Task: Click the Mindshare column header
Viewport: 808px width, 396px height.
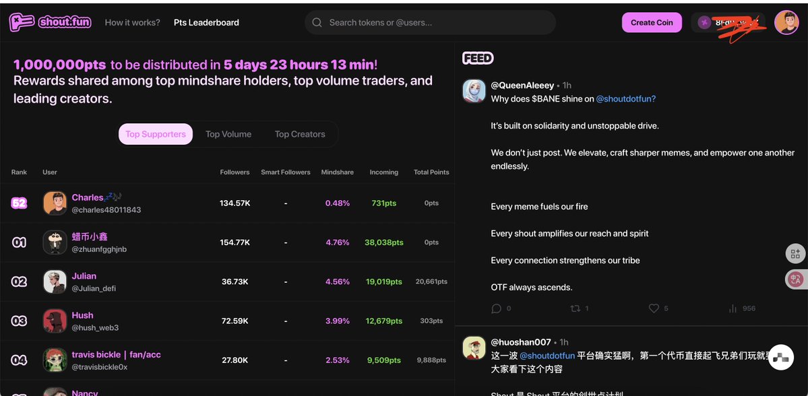Action: tap(338, 172)
